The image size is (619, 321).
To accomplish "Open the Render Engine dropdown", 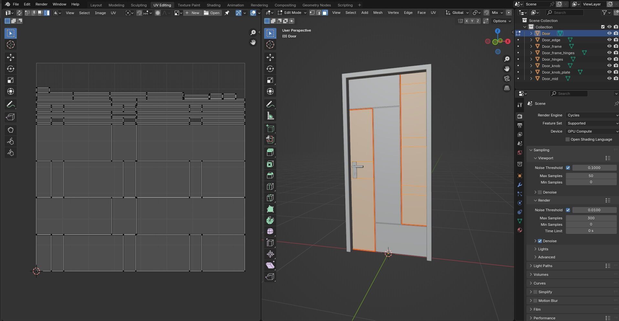I will (x=592, y=115).
